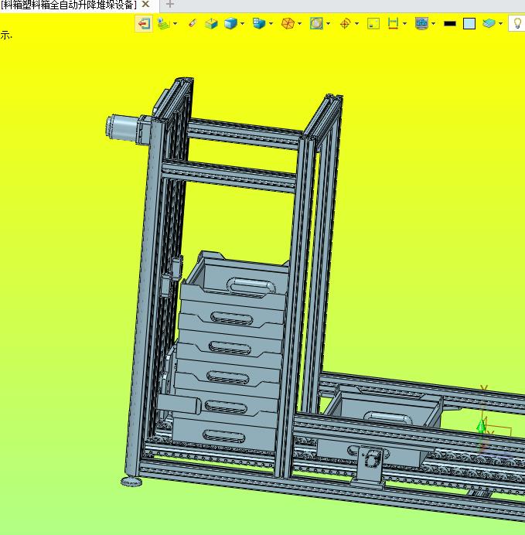Expand the dimension measure dropdown arrow
This screenshot has height=535, width=525.
(404, 23)
